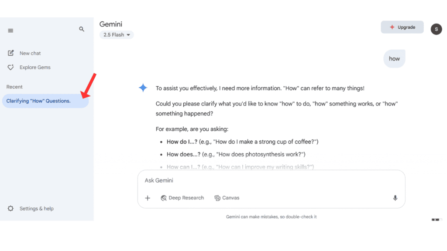Select the Clarifying "How" Questions chat
Image resolution: width=447 pixels, height=251 pixels.
coord(38,101)
